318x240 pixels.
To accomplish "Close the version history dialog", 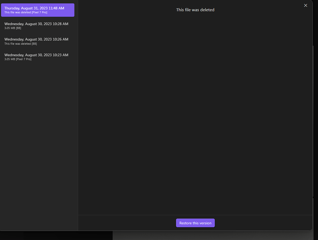I will 306,5.
